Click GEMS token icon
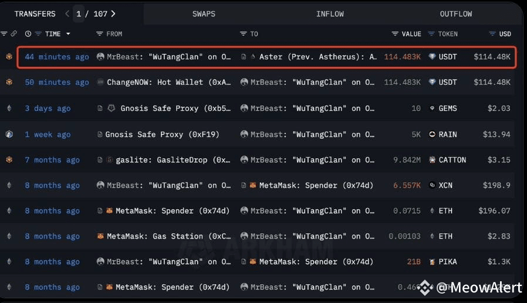Screen dimensions: 527x303 (432, 108)
